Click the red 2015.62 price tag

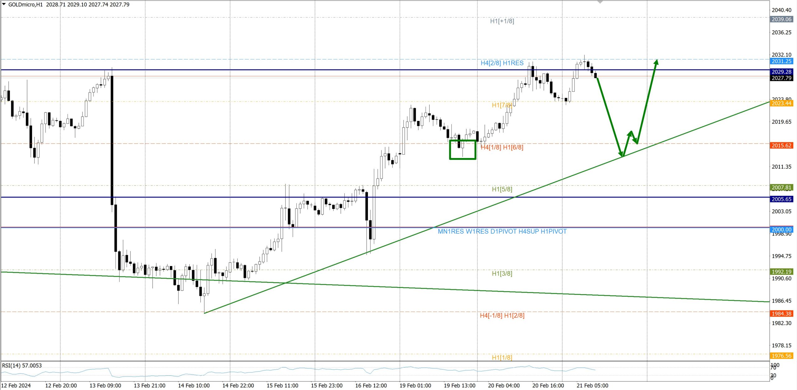(781, 146)
